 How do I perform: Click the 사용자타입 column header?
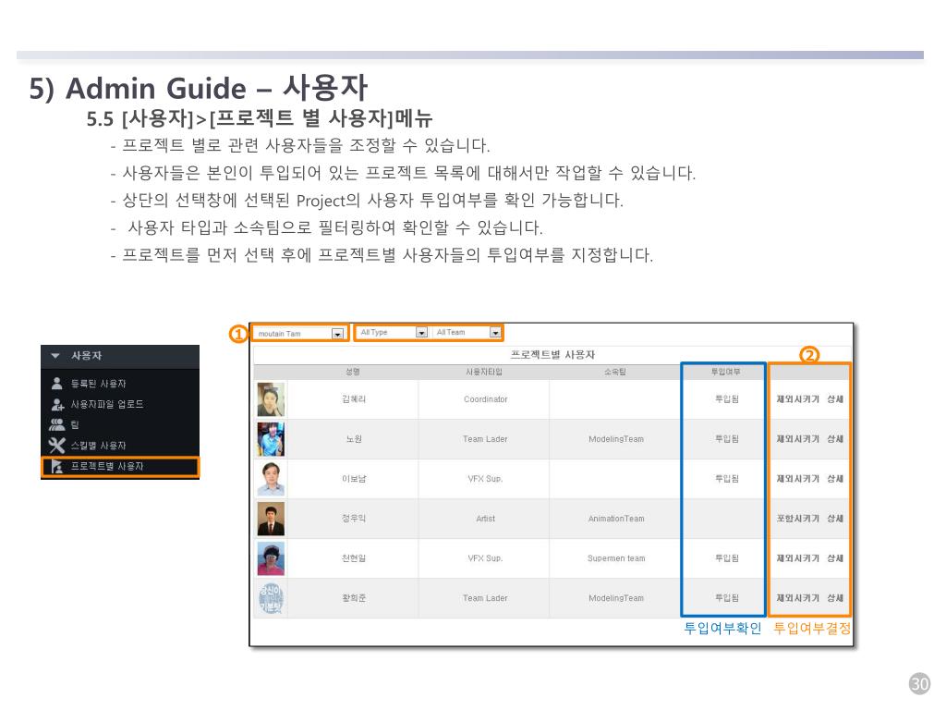tap(484, 372)
